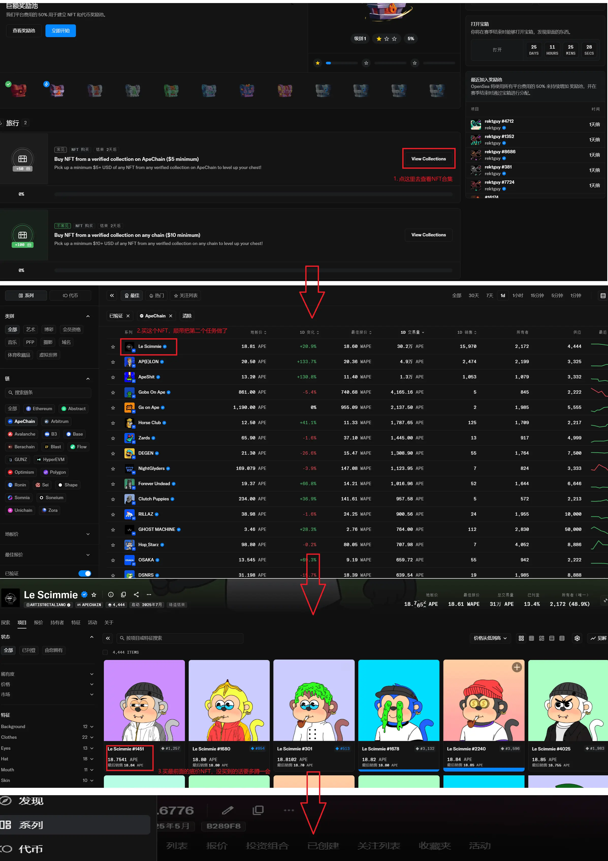Click the NightGlyders collection avatar icon
Viewport: 608px width, 861px height.
[129, 468]
